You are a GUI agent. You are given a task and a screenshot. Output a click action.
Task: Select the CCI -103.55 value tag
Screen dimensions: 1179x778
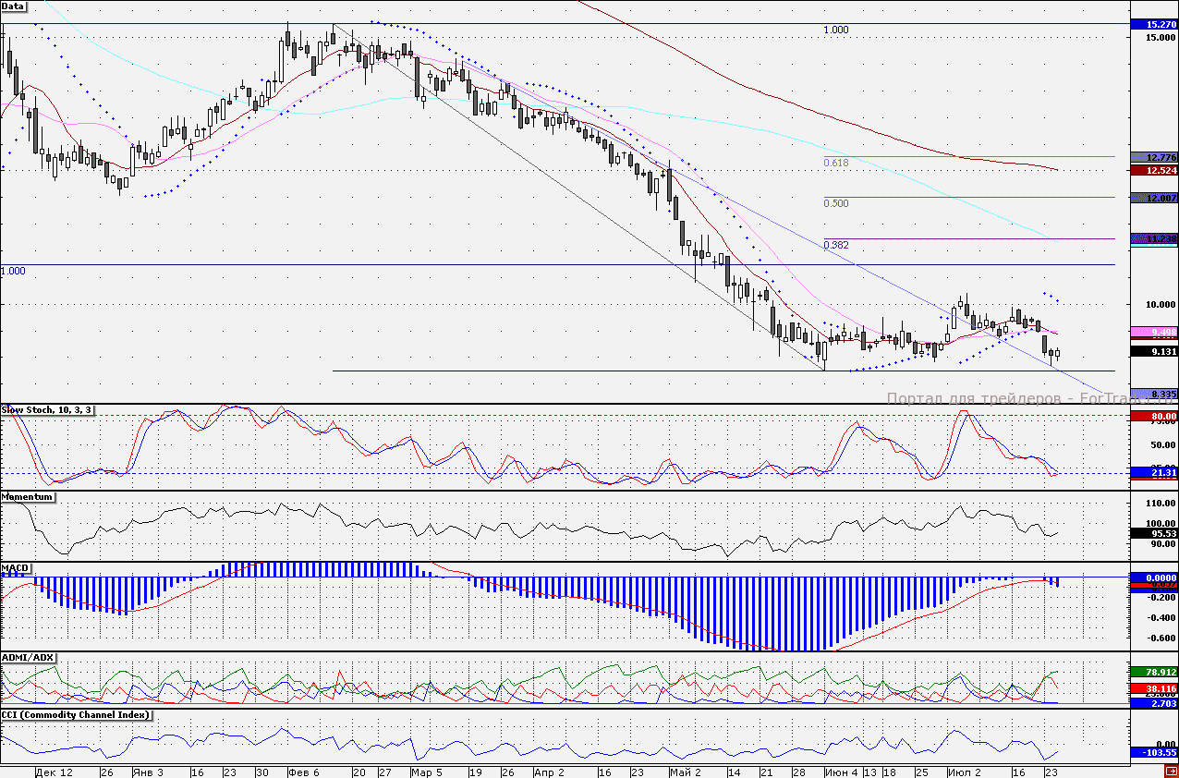pyautogui.click(x=1155, y=753)
